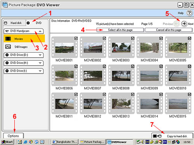Click the Page 1/5 indicator text
This screenshot has height=145, width=194.
point(147,24)
